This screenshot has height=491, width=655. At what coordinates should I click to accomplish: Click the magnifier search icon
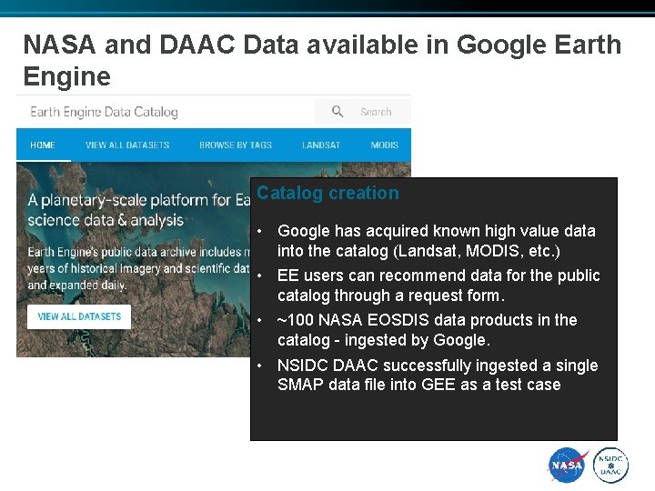tap(338, 112)
